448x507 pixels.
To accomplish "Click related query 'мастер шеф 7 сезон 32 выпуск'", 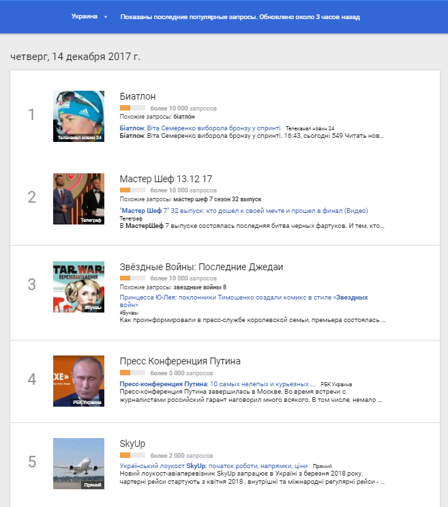I will [213, 199].
